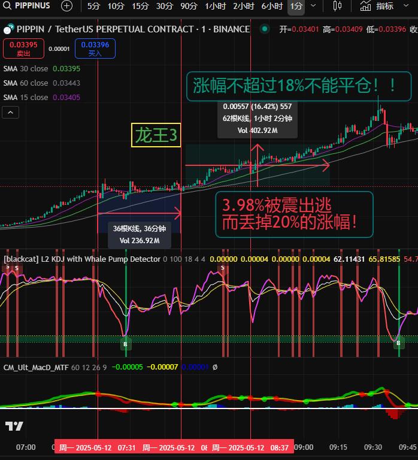Click the 0.00001 spread value

59,49
